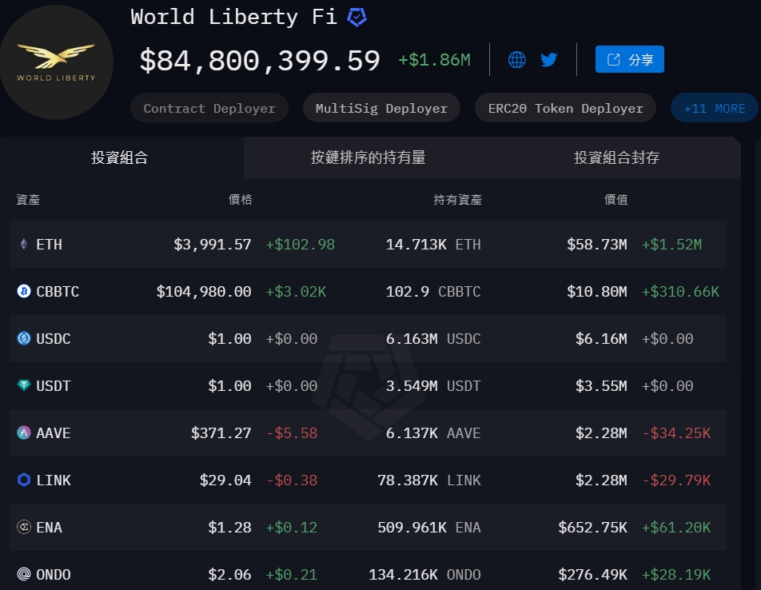Open the ENA asset name
761x590 pixels.
click(49, 527)
